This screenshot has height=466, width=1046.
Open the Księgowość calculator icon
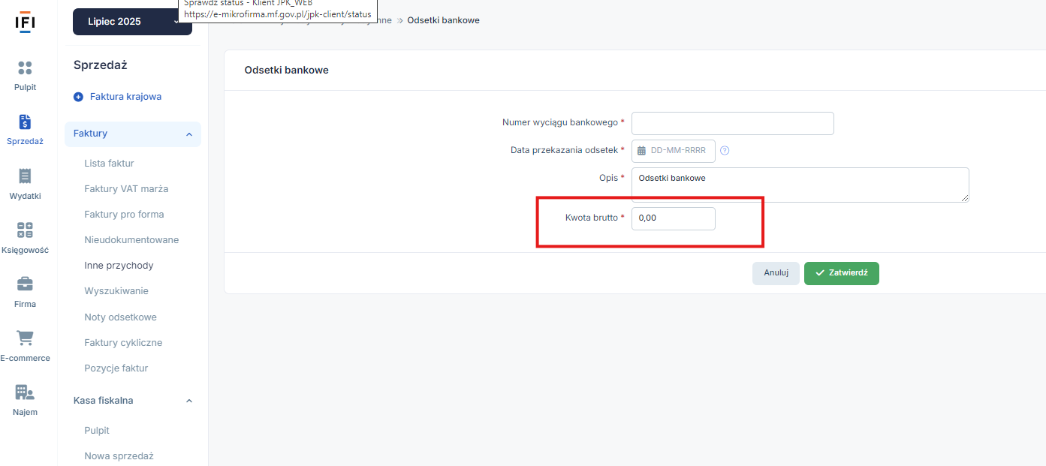[x=25, y=230]
